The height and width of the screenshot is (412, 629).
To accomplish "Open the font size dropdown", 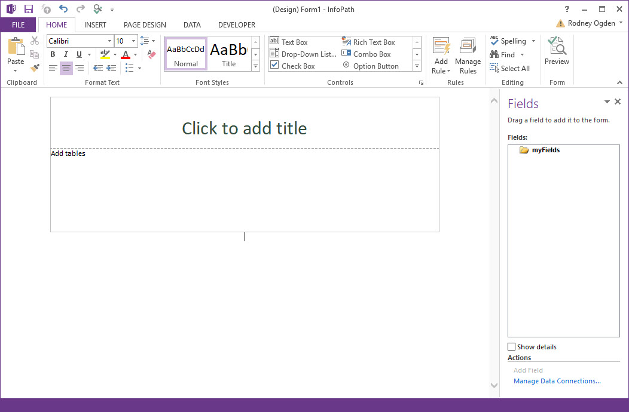I will pos(133,41).
